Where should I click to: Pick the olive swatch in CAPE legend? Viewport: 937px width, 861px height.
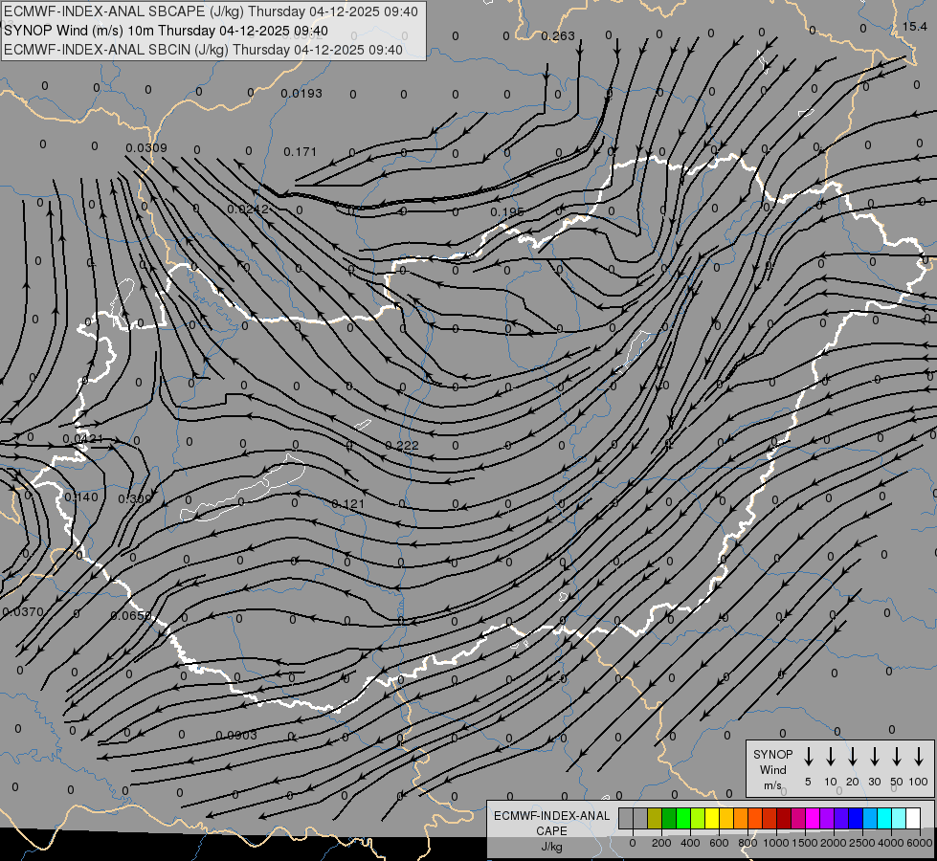[x=655, y=818]
